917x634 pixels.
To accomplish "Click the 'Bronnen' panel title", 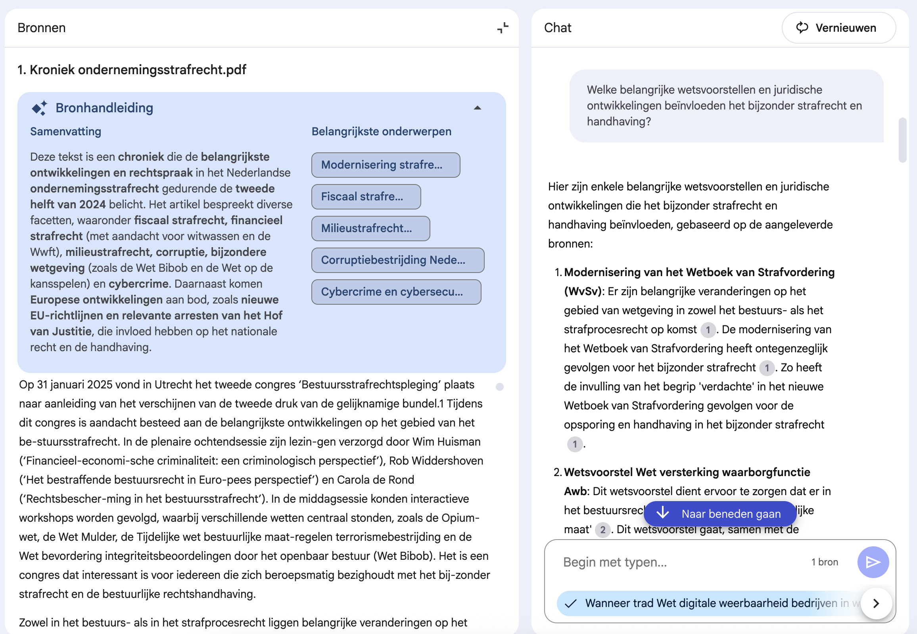I will tap(42, 28).
